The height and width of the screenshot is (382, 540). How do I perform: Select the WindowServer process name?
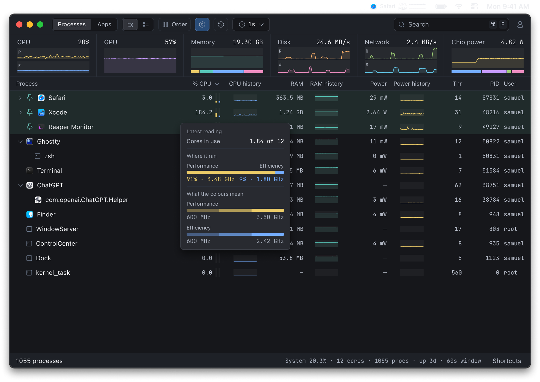(x=57, y=229)
